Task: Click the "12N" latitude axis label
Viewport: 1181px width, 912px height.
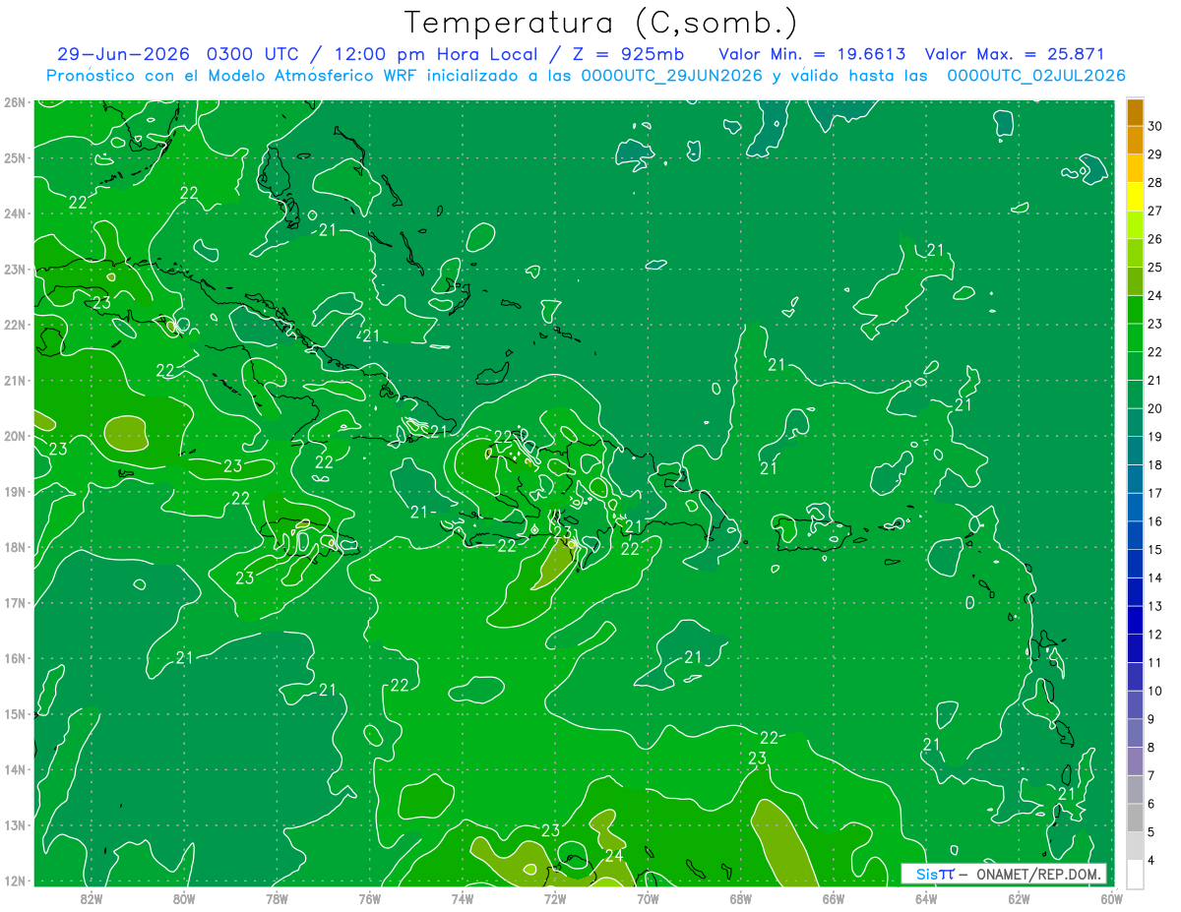Action: (x=14, y=881)
